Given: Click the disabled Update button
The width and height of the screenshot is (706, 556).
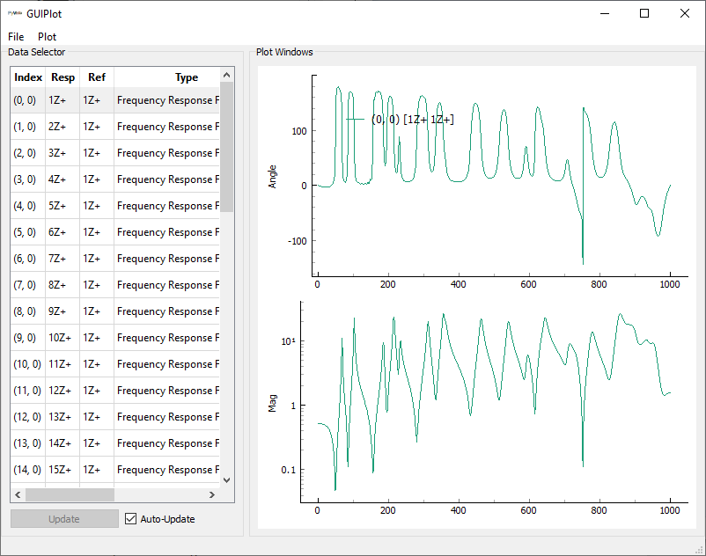Looking at the screenshot, I should (64, 519).
